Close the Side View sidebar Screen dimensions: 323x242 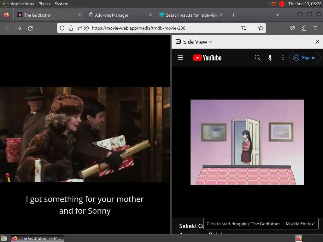pyautogui.click(x=317, y=42)
